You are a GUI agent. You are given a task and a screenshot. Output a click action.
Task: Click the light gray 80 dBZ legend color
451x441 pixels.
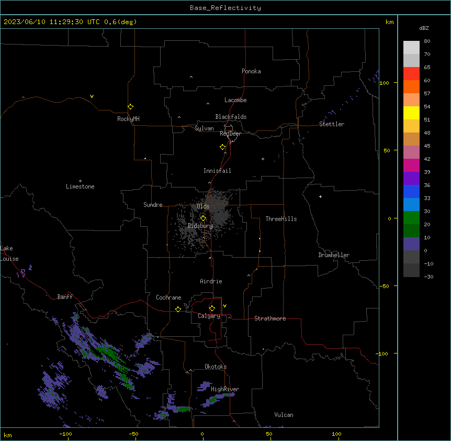click(411, 47)
